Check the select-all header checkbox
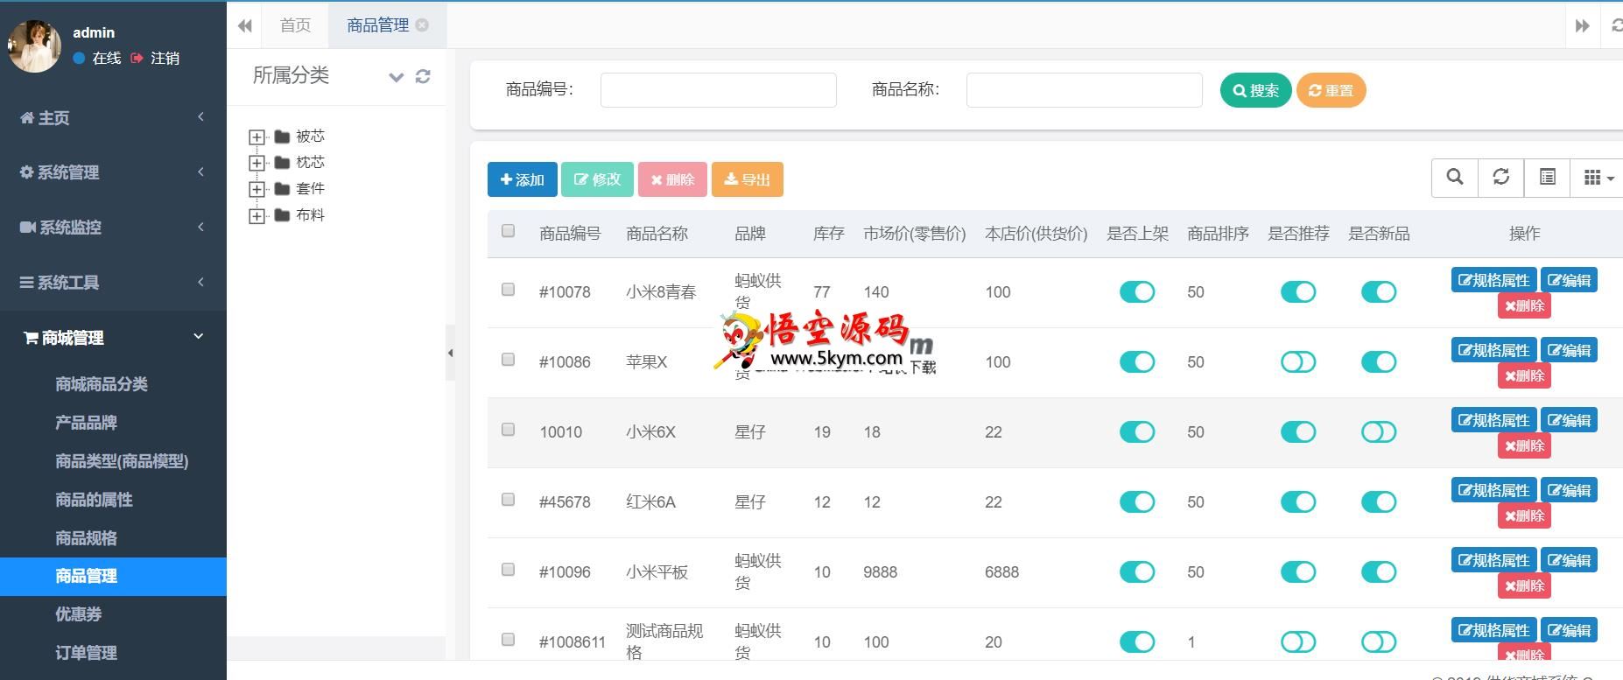 point(508,231)
